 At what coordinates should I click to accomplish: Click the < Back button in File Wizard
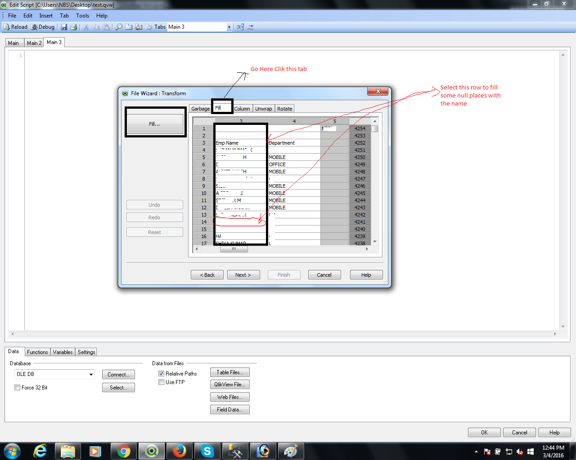[x=207, y=275]
